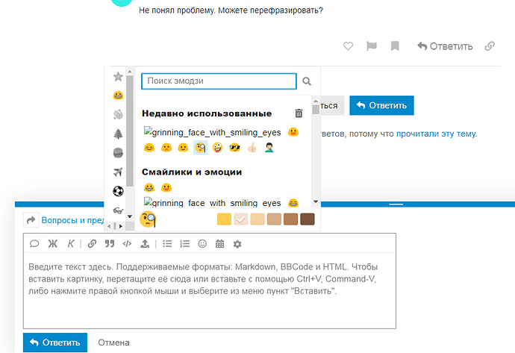Bookmark the post with the bookmark icon

tap(395, 46)
